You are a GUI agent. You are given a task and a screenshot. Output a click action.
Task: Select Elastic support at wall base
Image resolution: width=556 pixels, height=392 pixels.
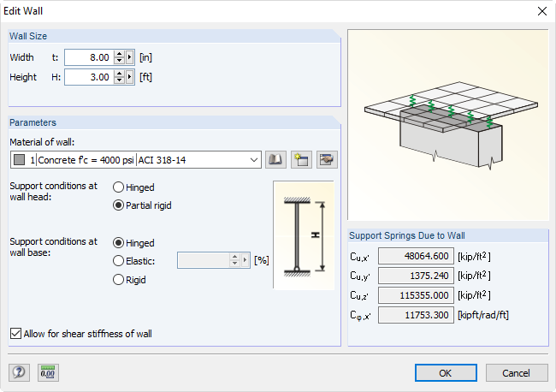[119, 260]
